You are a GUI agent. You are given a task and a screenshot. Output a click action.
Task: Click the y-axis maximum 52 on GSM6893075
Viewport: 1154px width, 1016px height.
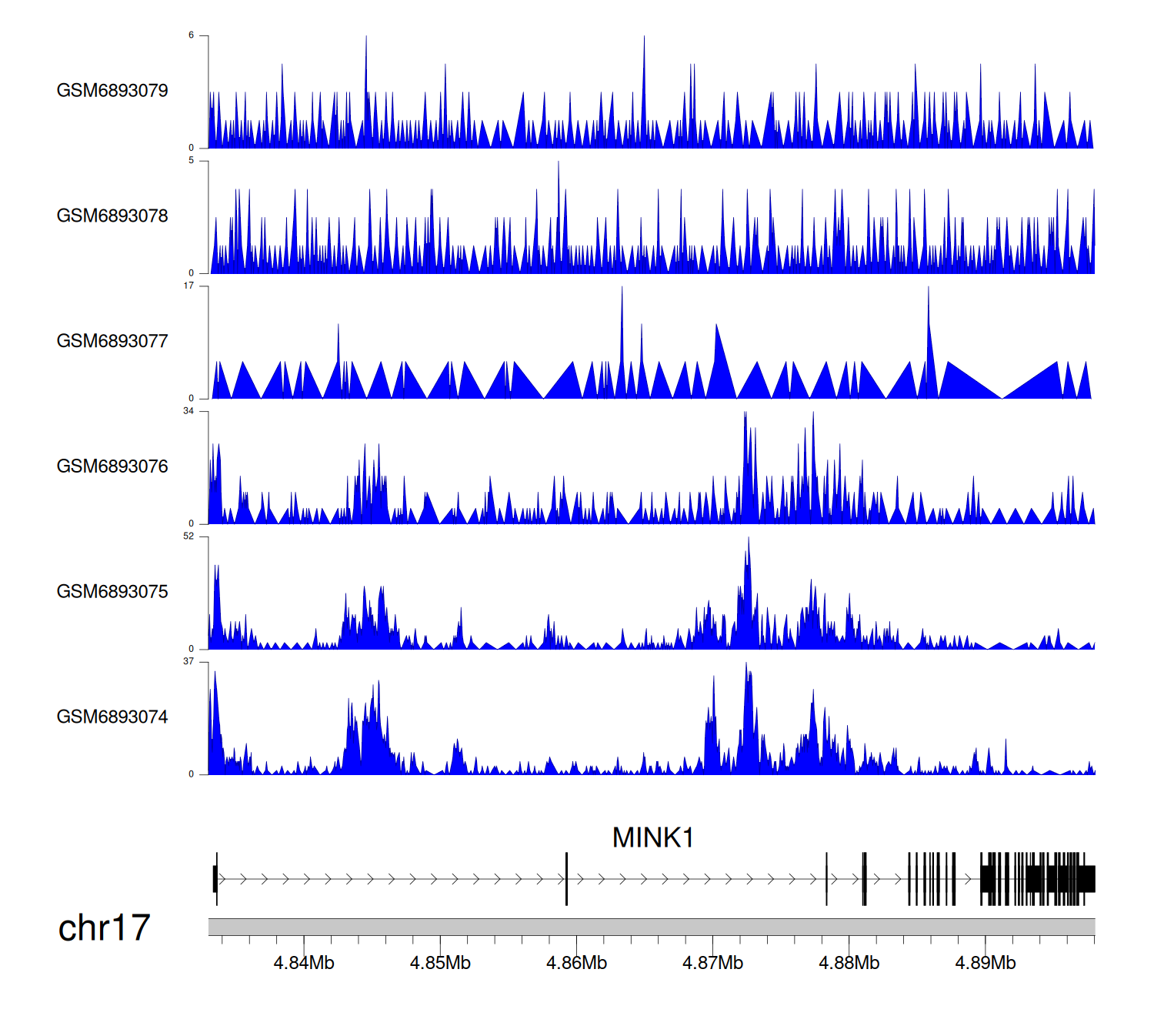coord(188,536)
